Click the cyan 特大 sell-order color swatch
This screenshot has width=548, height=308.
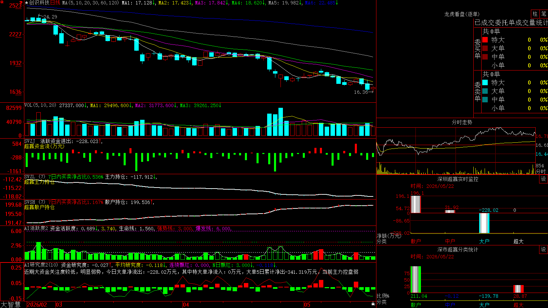485,82
